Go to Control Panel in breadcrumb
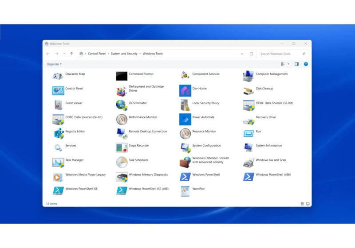 [97, 54]
